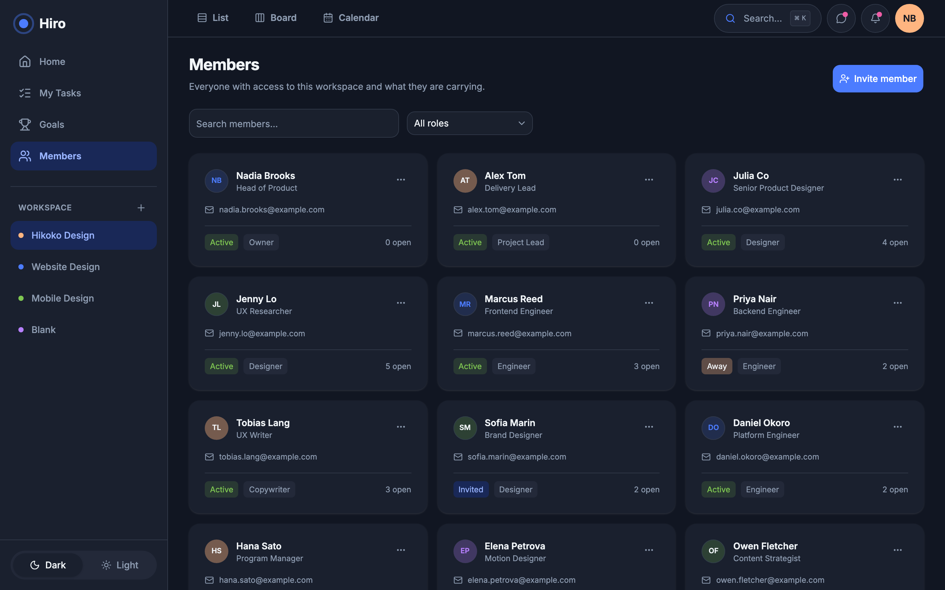Screen dimensions: 945x590
Task: Switch theme to Dark mode
Action: 48,565
